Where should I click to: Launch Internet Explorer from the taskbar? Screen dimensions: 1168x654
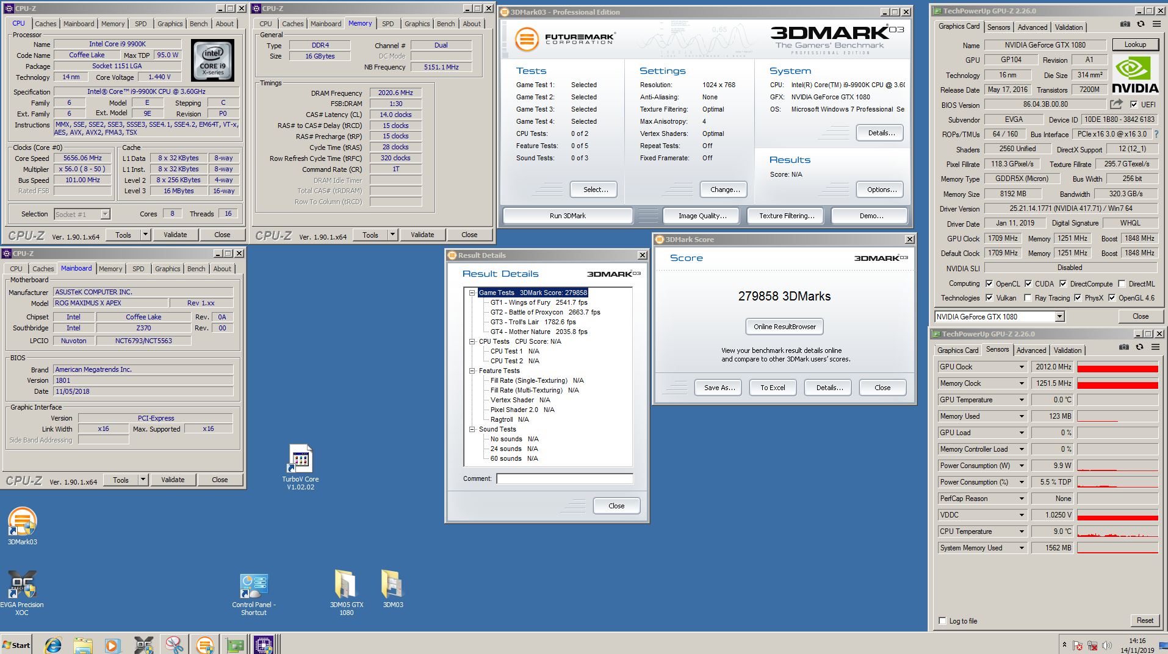(53, 644)
